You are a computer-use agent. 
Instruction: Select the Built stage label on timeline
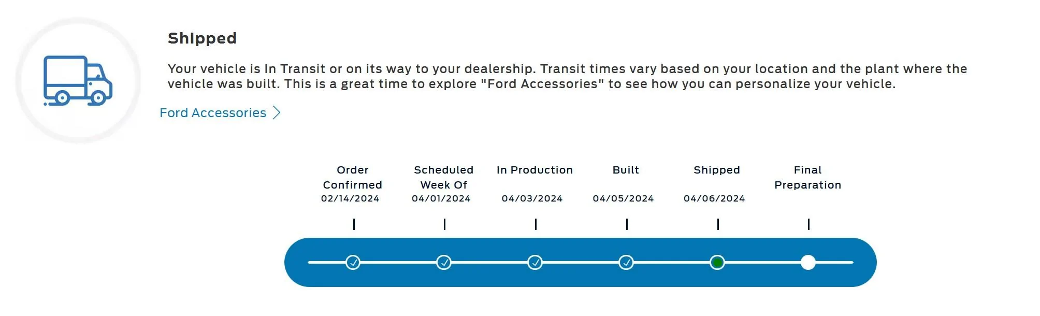(x=627, y=170)
